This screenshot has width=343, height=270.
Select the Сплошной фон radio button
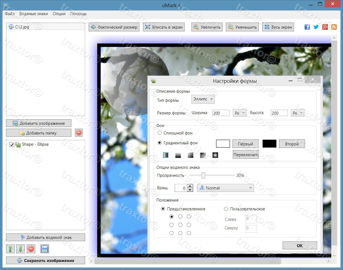click(x=160, y=133)
